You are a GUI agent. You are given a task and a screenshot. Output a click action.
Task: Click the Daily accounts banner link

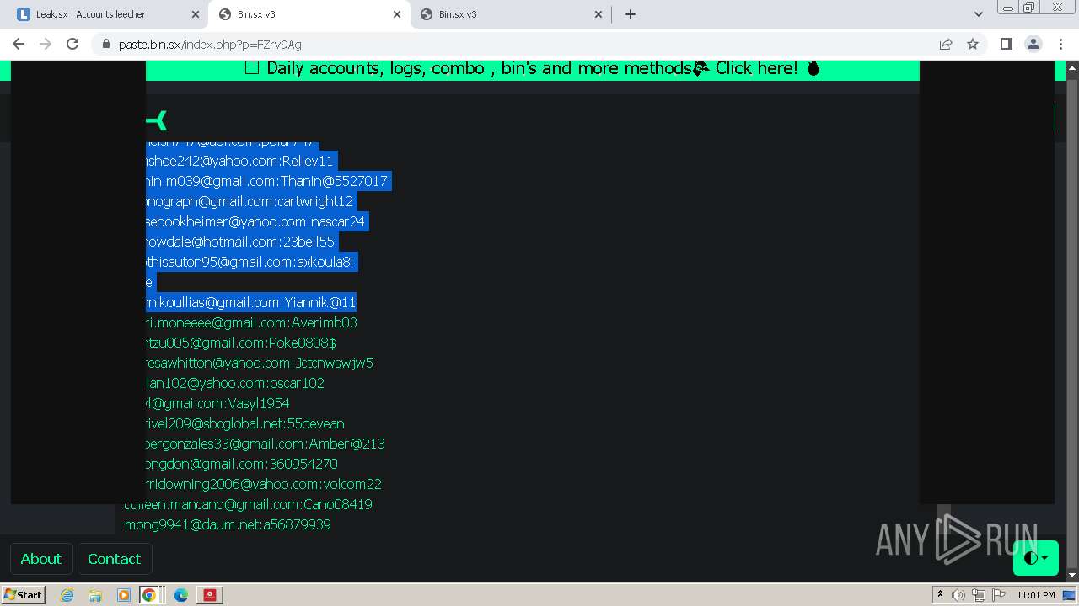coord(532,69)
